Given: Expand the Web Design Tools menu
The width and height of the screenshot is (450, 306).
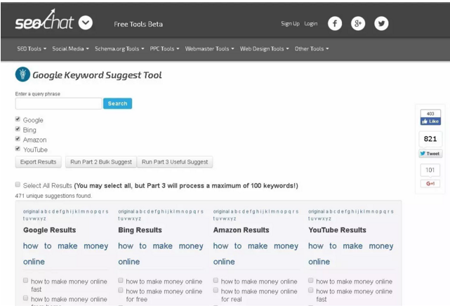Looking at the screenshot, I should [265, 48].
